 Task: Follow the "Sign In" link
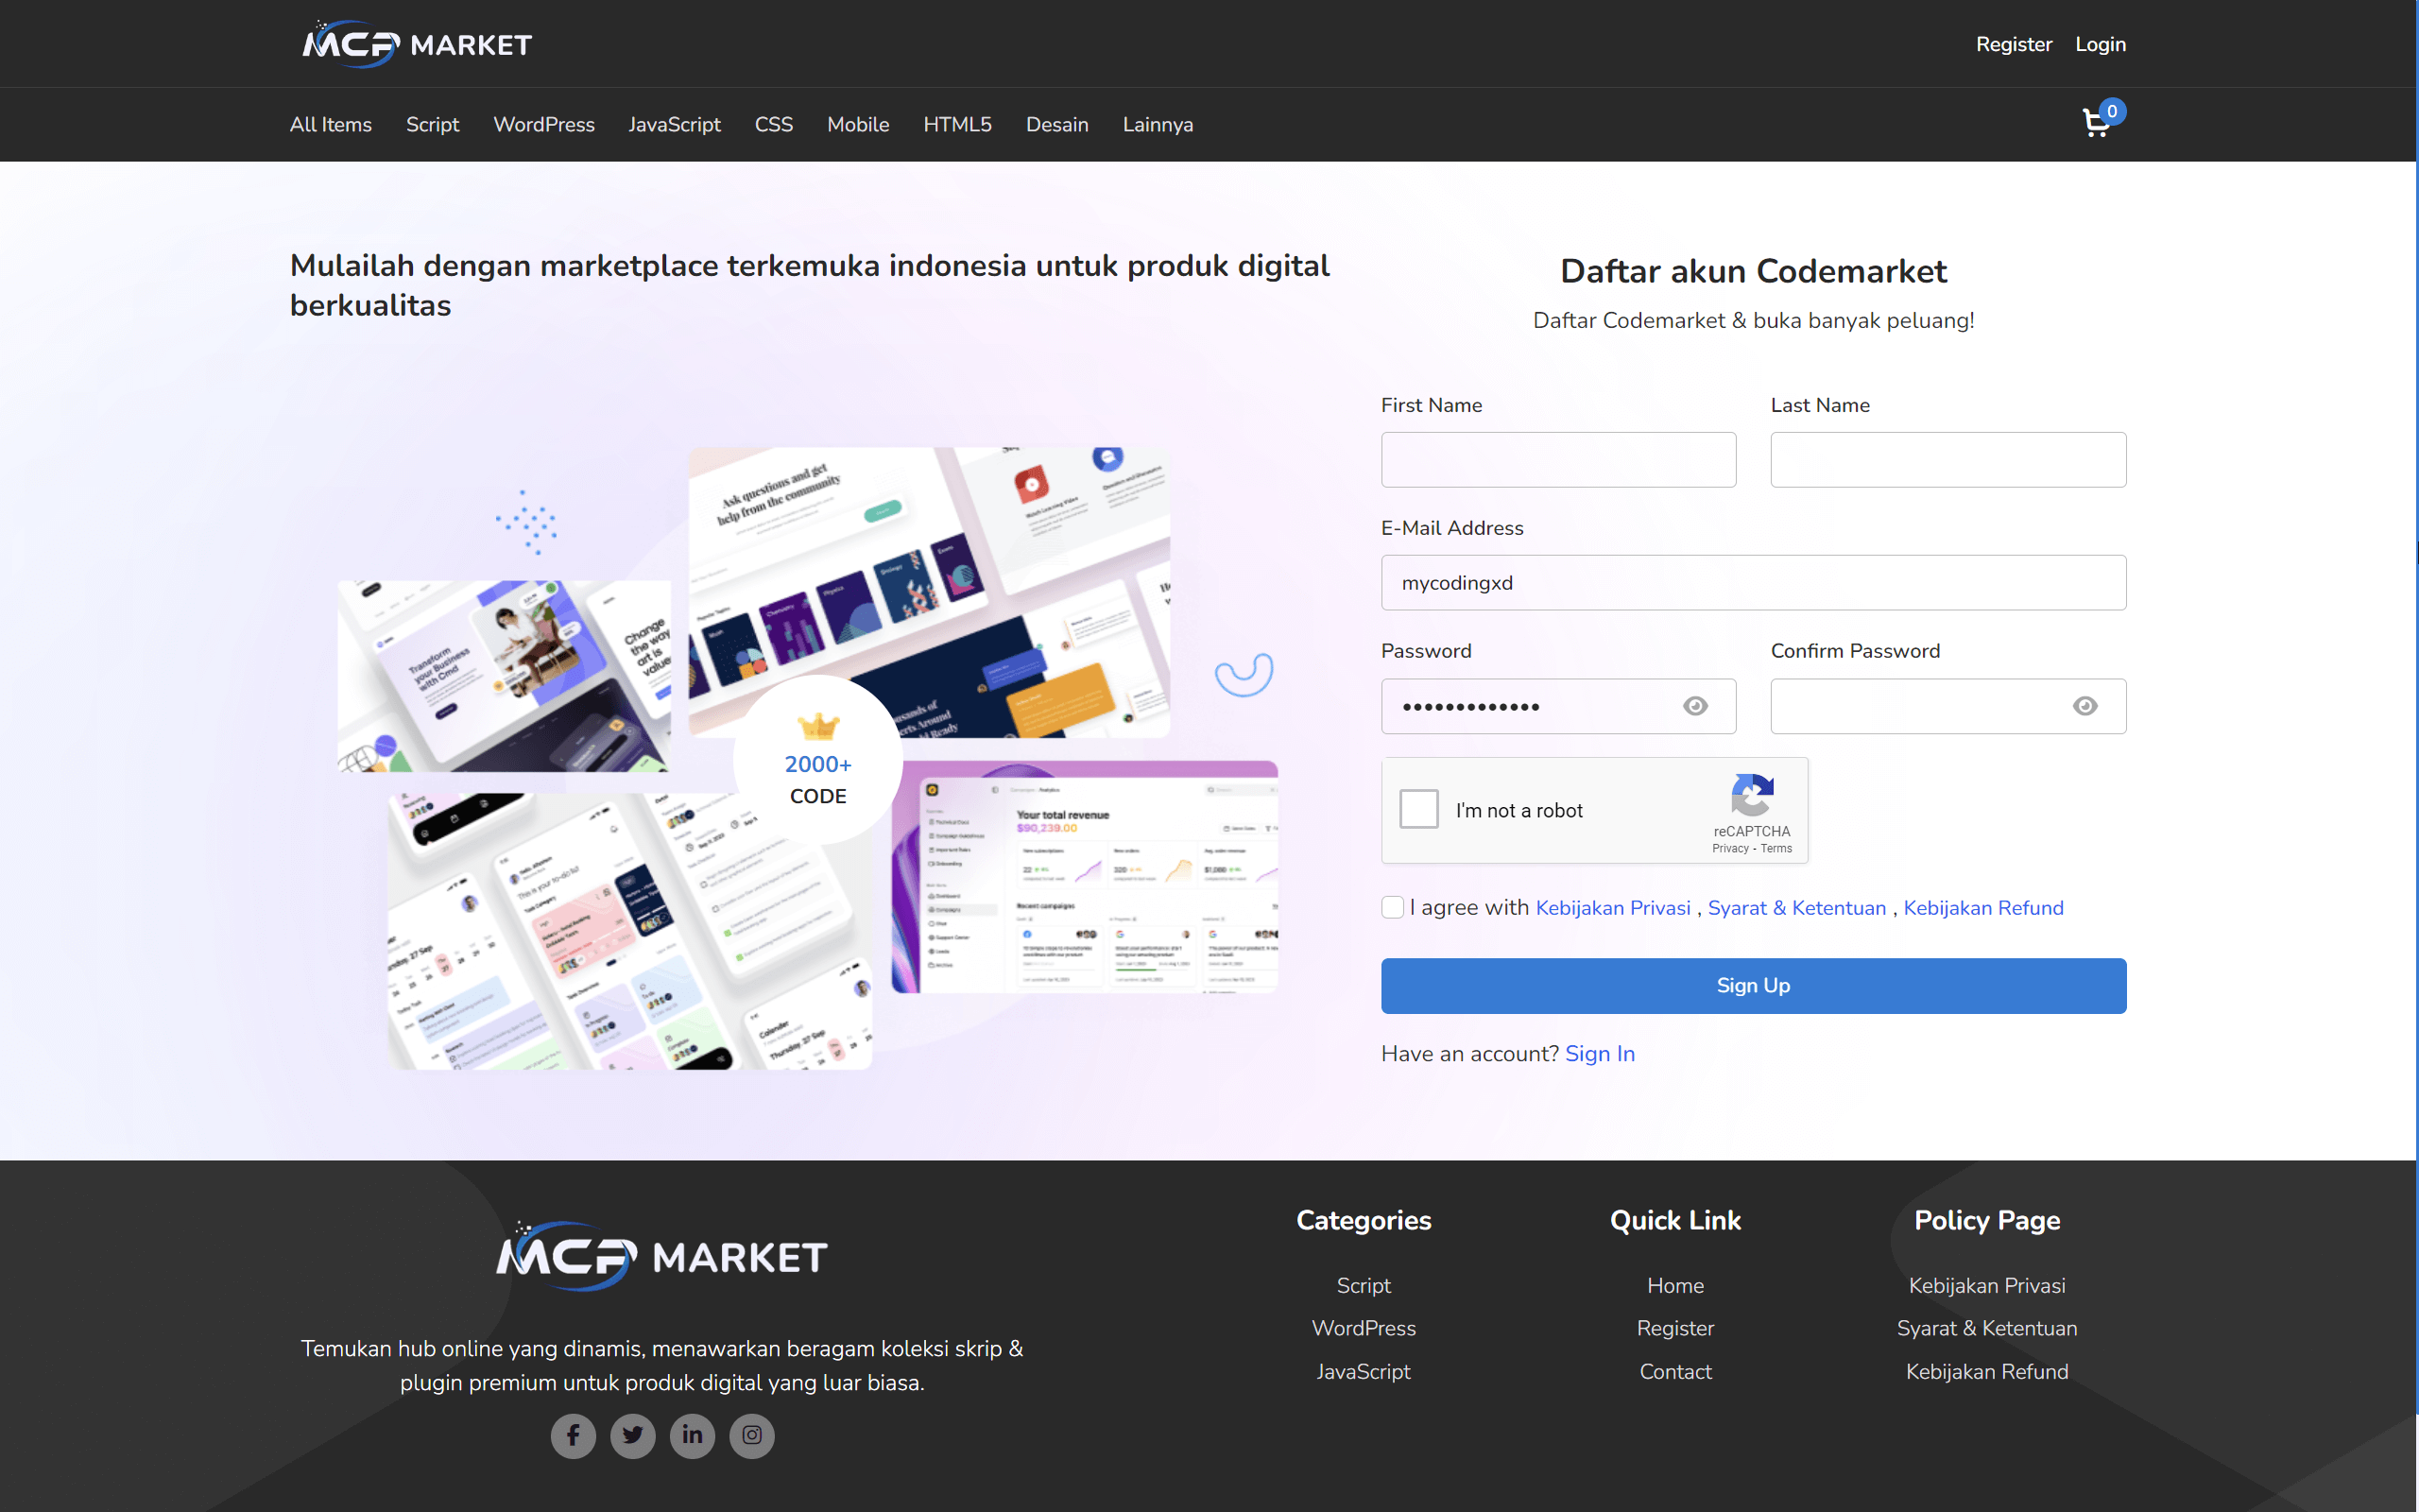(x=1600, y=1053)
